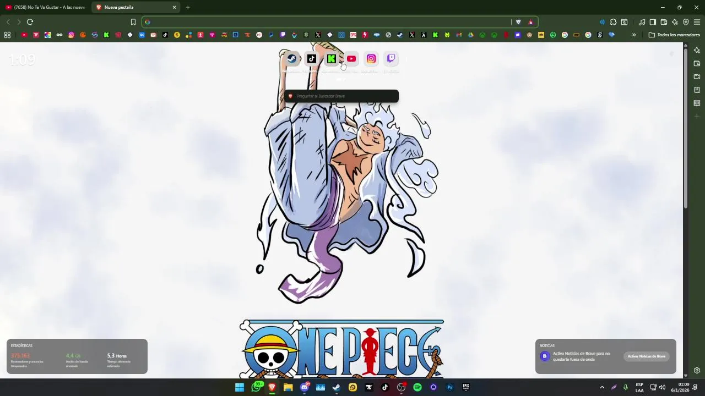Open Brave Rewards triangle icon
The width and height of the screenshot is (705, 396).
pos(530,22)
